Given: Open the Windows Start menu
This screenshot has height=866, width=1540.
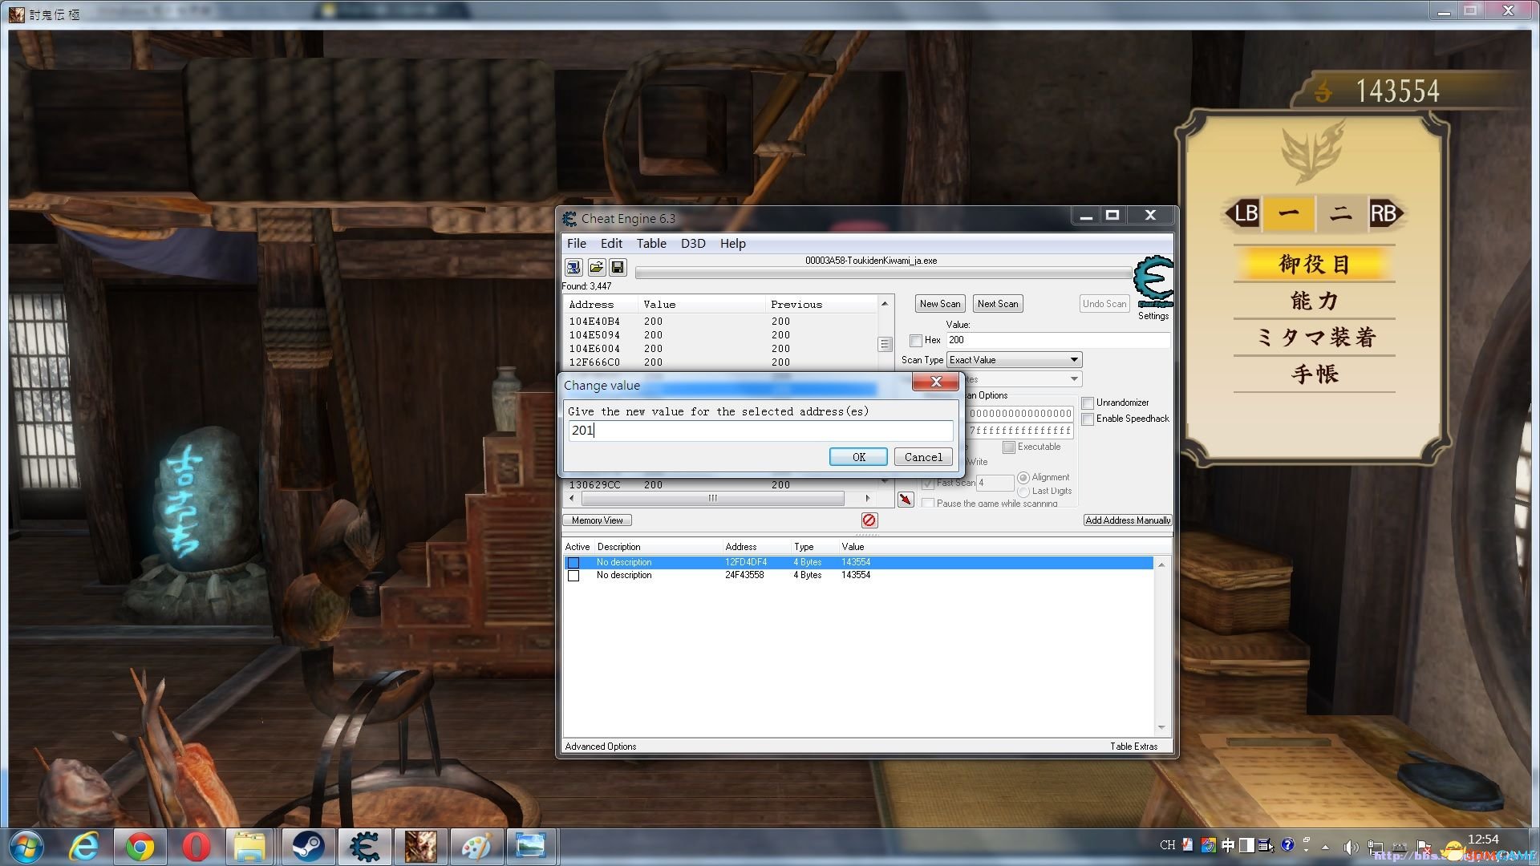Looking at the screenshot, I should (27, 847).
